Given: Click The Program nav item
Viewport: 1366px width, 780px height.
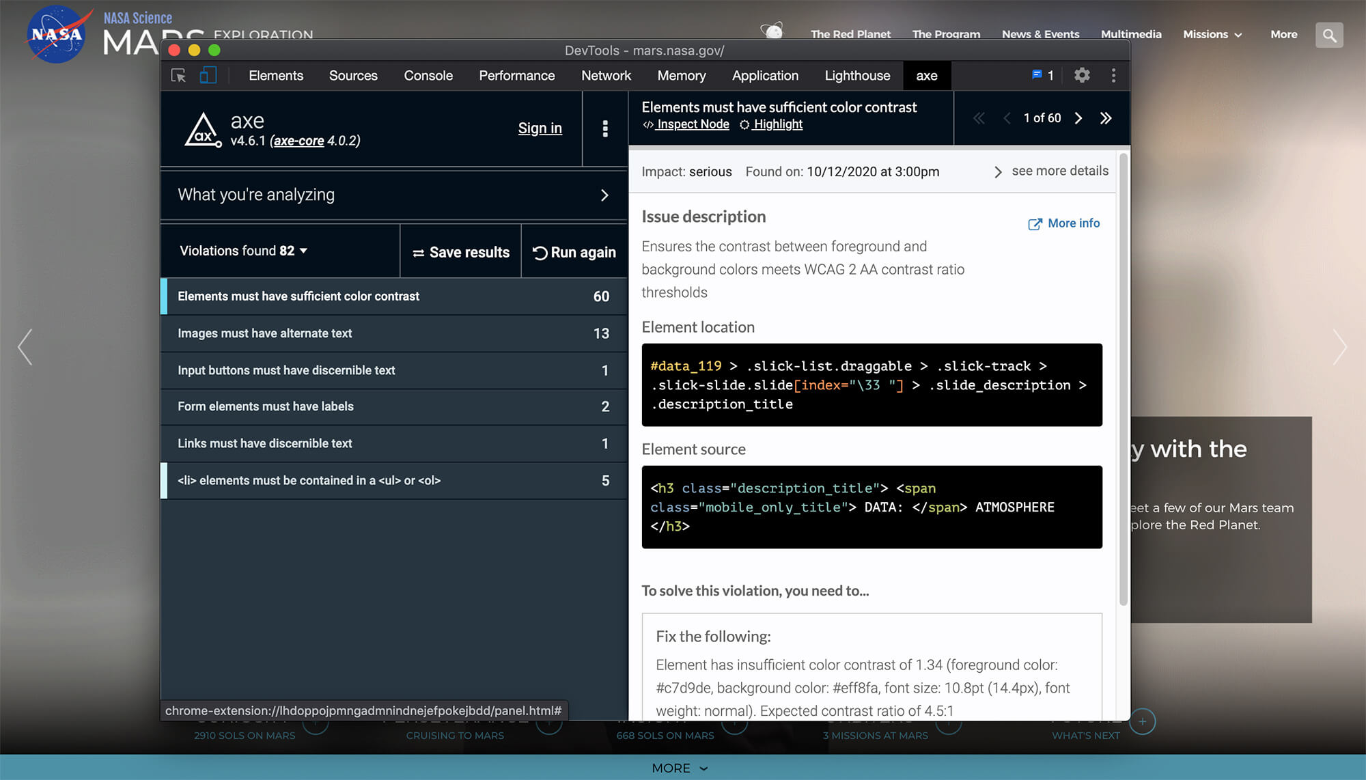Looking at the screenshot, I should point(946,34).
